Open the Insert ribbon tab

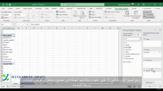tap(18, 8)
